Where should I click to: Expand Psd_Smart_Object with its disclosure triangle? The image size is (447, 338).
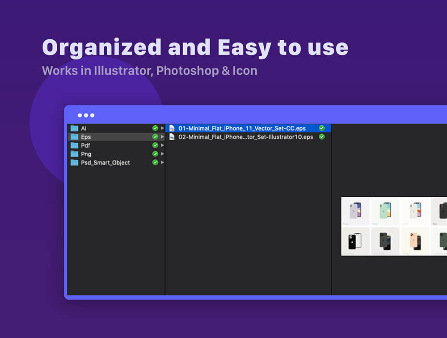pos(162,162)
